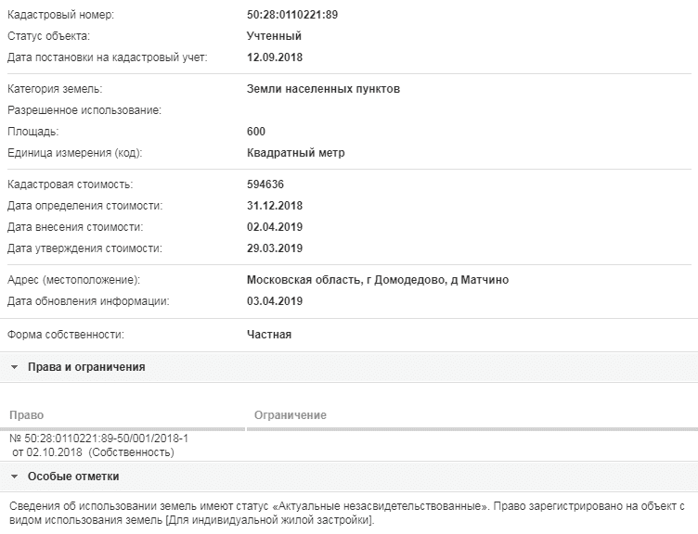The height and width of the screenshot is (534, 698).
Task: Collapse the Особые отметки section arrow
Action: point(14,477)
